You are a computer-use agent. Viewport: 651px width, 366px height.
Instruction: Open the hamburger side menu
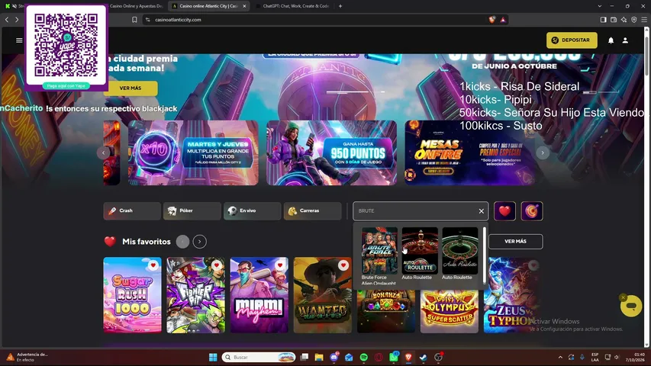tap(19, 40)
